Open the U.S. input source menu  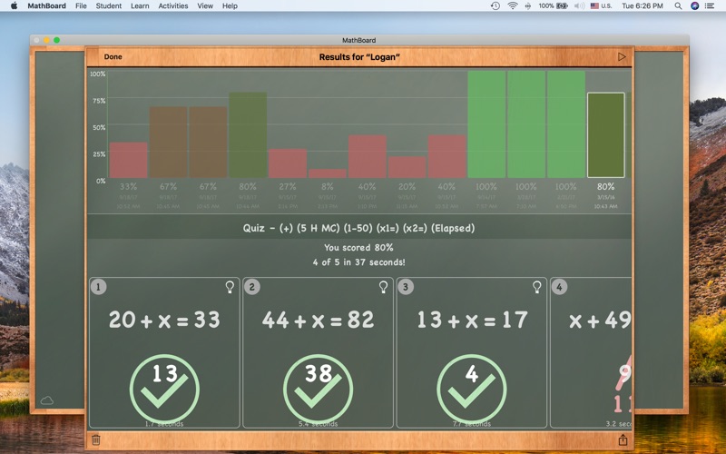click(x=602, y=5)
